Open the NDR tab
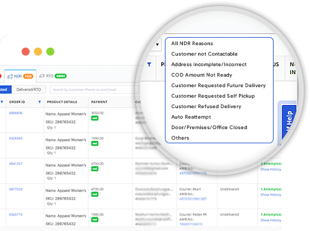 tap(20, 76)
